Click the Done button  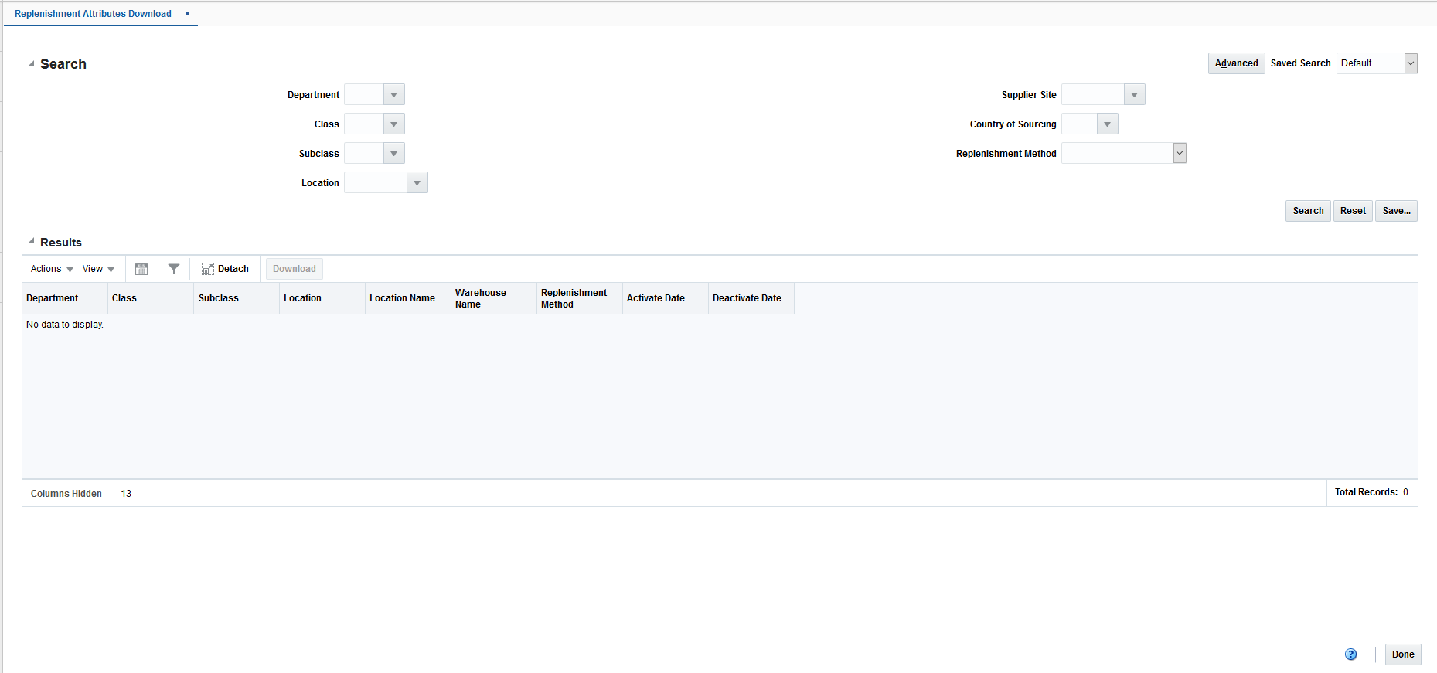(x=1403, y=654)
